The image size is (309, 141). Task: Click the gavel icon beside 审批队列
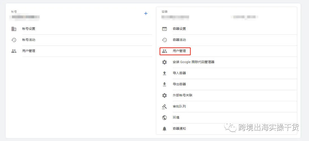point(164,107)
